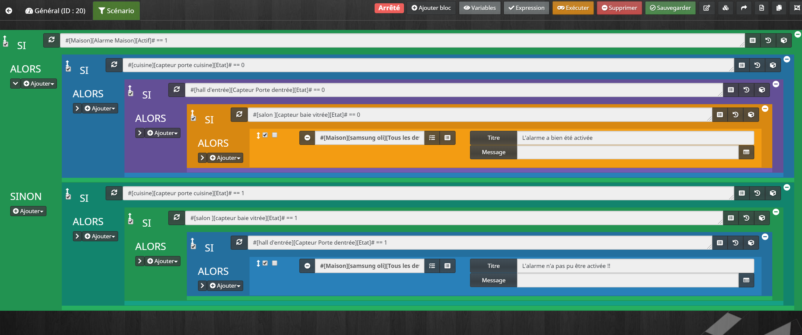Screen dimensions: 802x335
Task: Open Ajouter dropdown in purple block
Action: [163, 133]
